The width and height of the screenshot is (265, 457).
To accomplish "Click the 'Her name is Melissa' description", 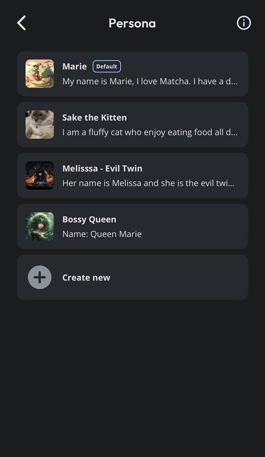I will point(148,183).
